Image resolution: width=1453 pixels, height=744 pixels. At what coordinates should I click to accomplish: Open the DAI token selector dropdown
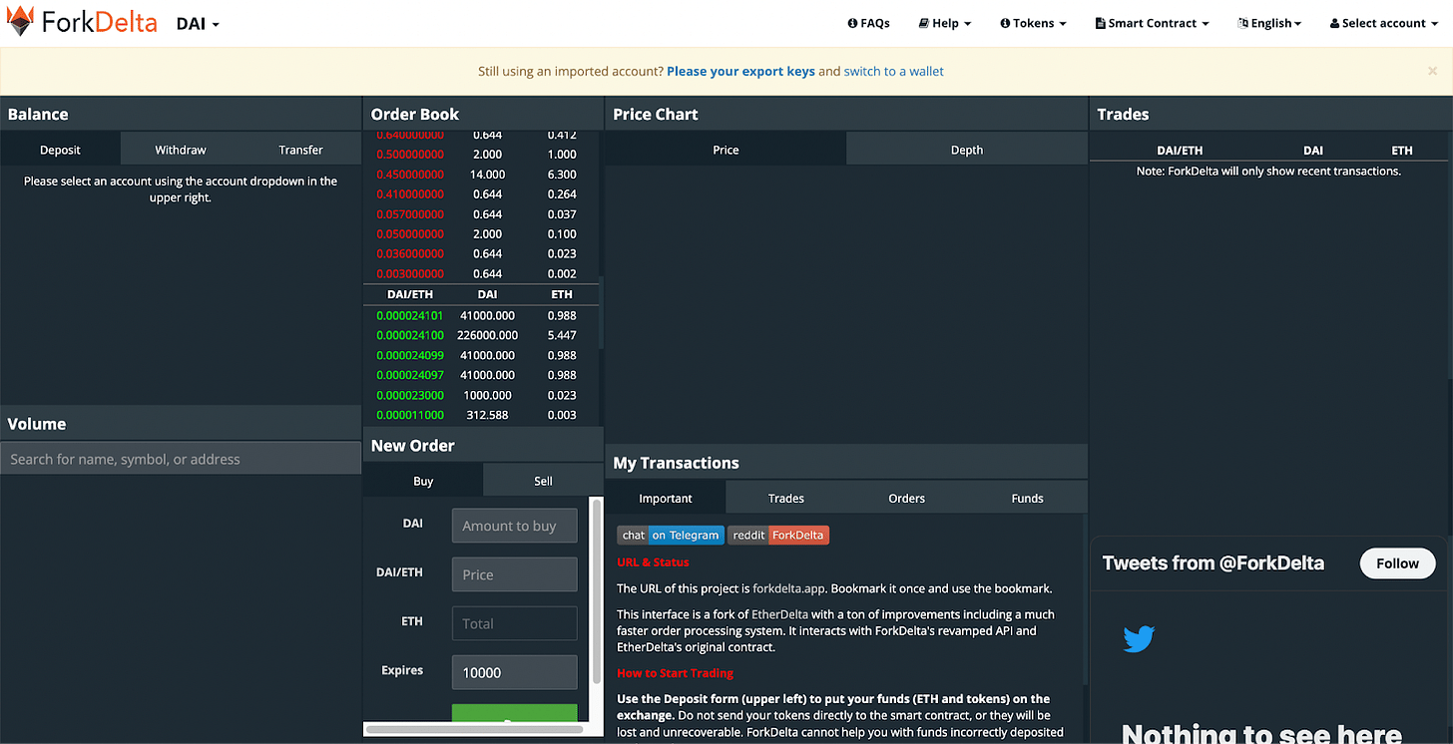[x=198, y=23]
